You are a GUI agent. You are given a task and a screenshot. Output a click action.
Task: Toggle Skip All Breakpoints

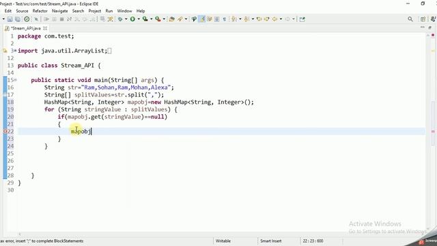(x=36, y=19)
